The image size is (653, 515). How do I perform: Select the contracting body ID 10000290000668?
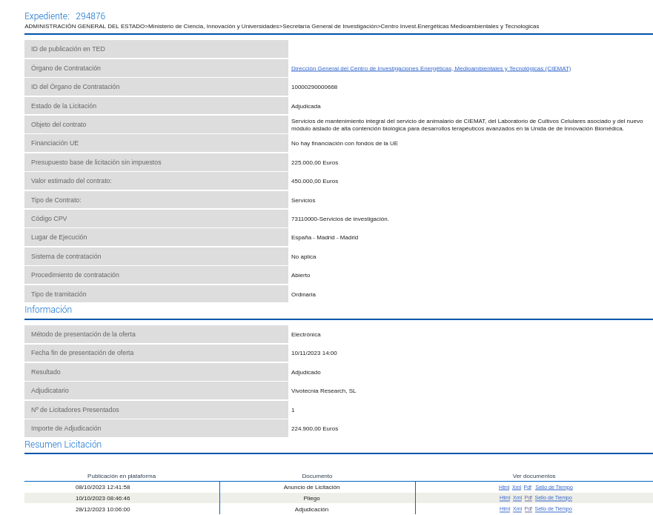tap(314, 87)
